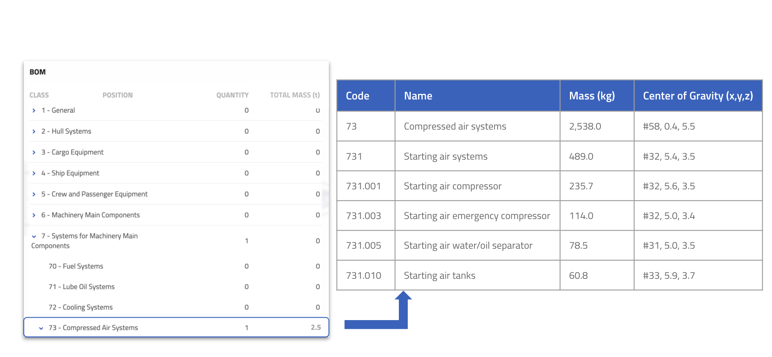Select 72 - Cooling Systems item

(81, 307)
